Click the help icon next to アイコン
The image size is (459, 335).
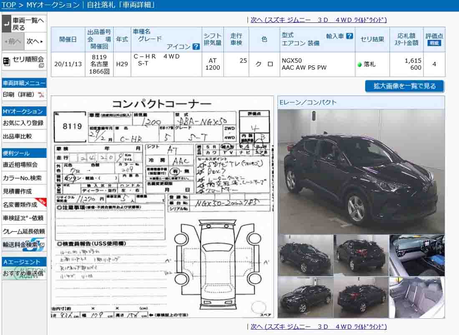[x=196, y=47]
